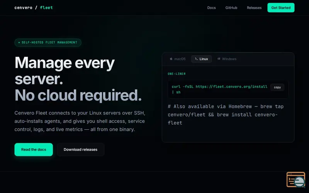This screenshot has height=193, width=309.
Task: Click the cenvero logo text
Action: click(23, 8)
